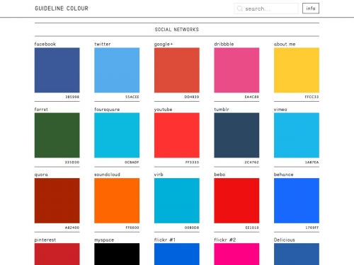Click the twitter hex code 55ACEE
The height and width of the screenshot is (265, 354).
[x=132, y=97]
